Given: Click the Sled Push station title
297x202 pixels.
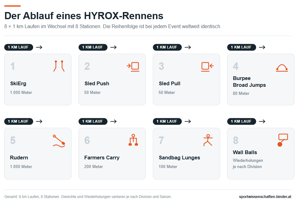Looking at the screenshot, I should (x=97, y=83).
